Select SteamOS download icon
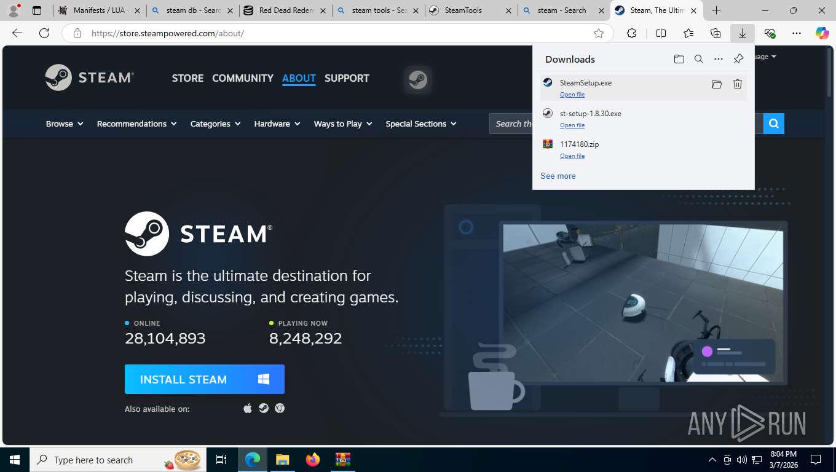The height and width of the screenshot is (472, 836). point(264,408)
